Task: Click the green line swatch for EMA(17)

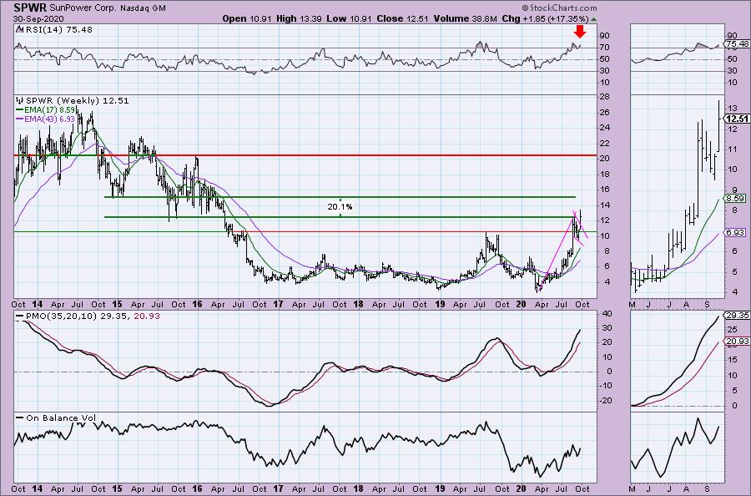Action: click(x=20, y=109)
